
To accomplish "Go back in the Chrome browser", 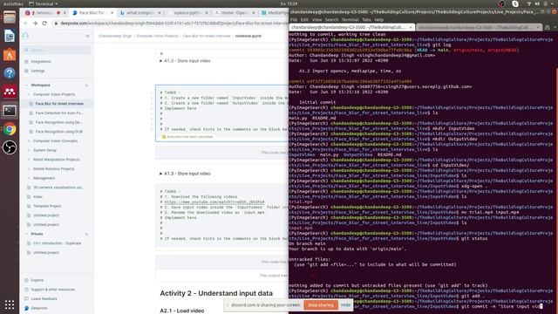I will 25,24.
